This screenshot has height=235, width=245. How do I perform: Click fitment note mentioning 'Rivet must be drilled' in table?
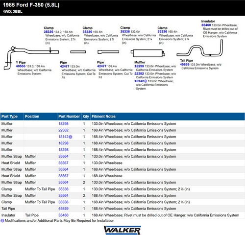[166, 215]
